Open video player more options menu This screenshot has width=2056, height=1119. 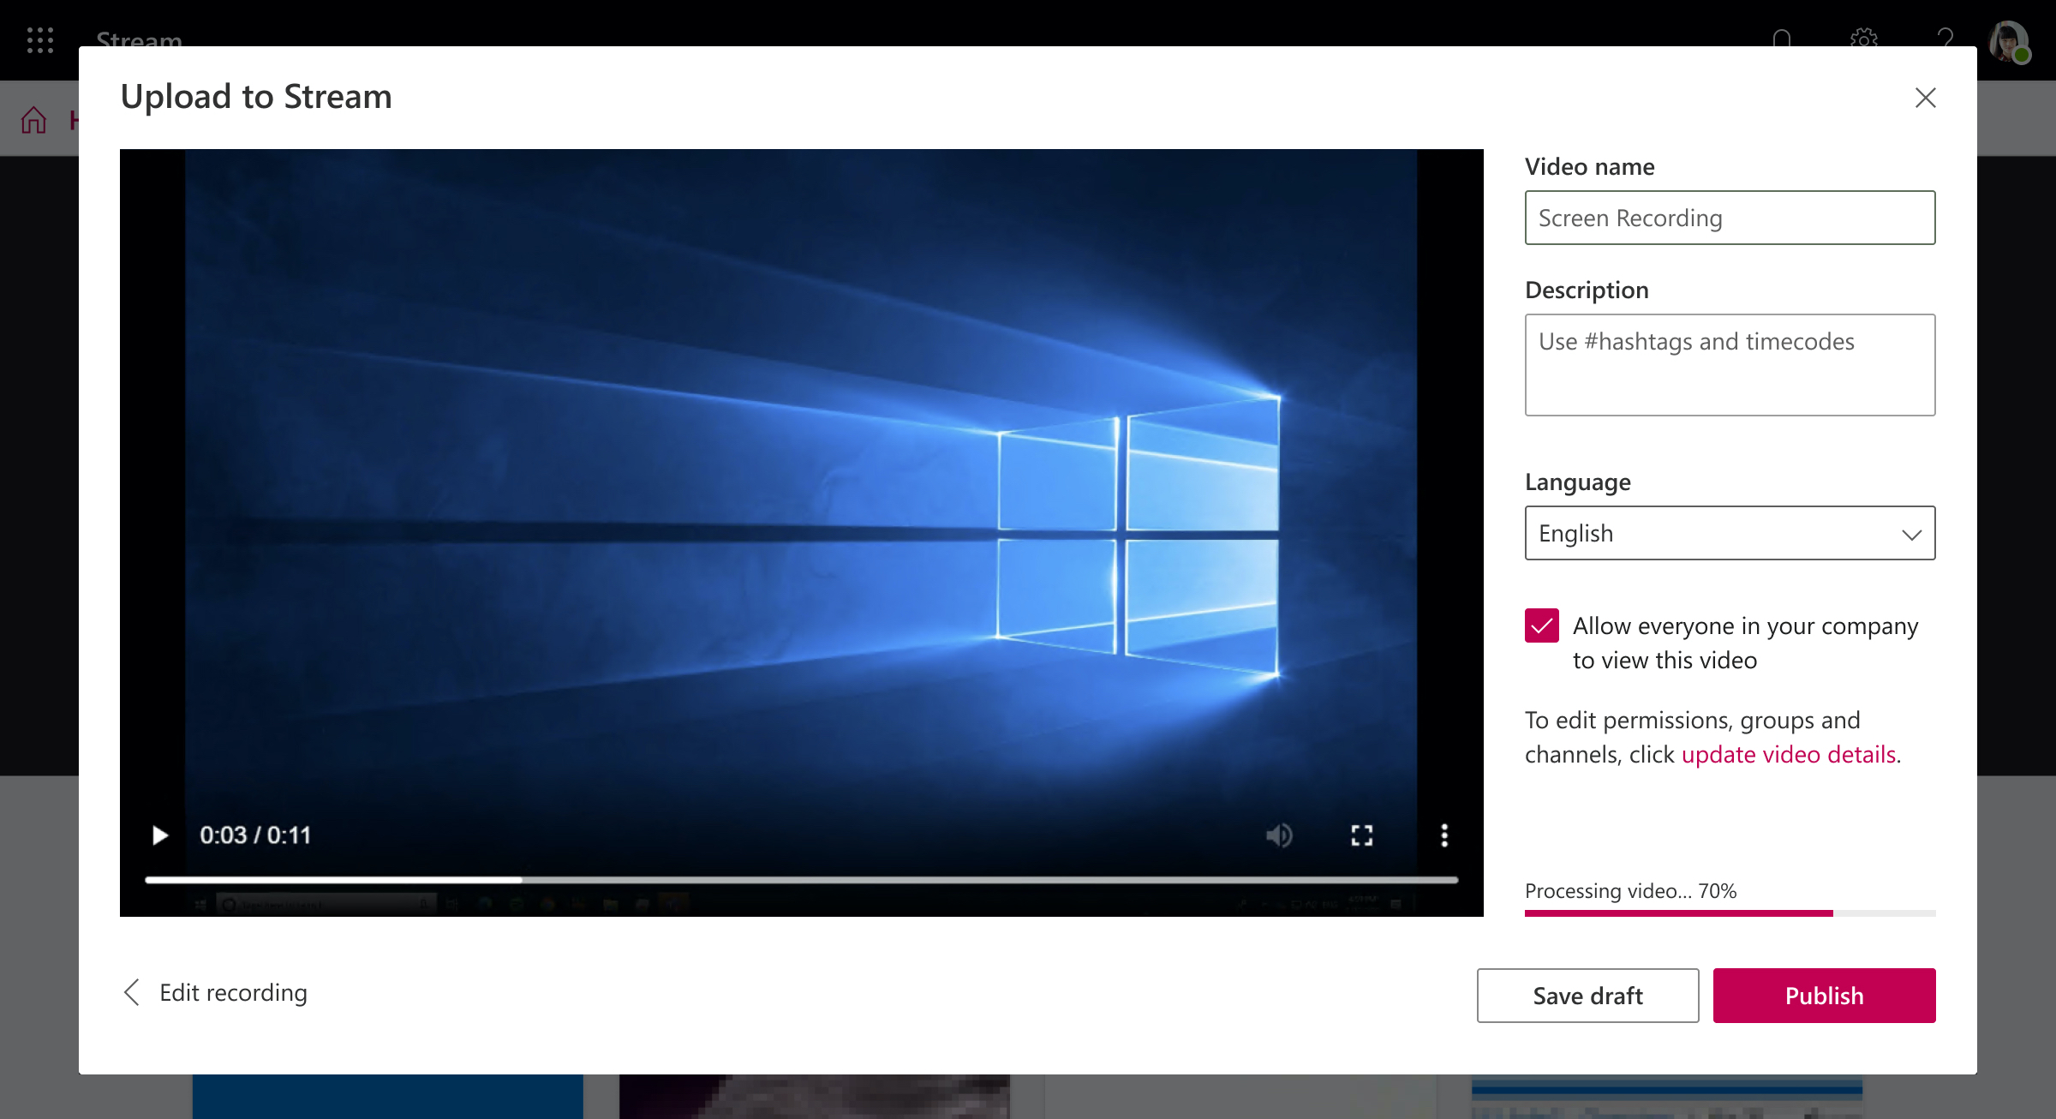pyautogui.click(x=1444, y=835)
